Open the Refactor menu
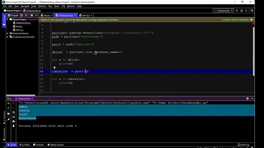 click(42, 6)
